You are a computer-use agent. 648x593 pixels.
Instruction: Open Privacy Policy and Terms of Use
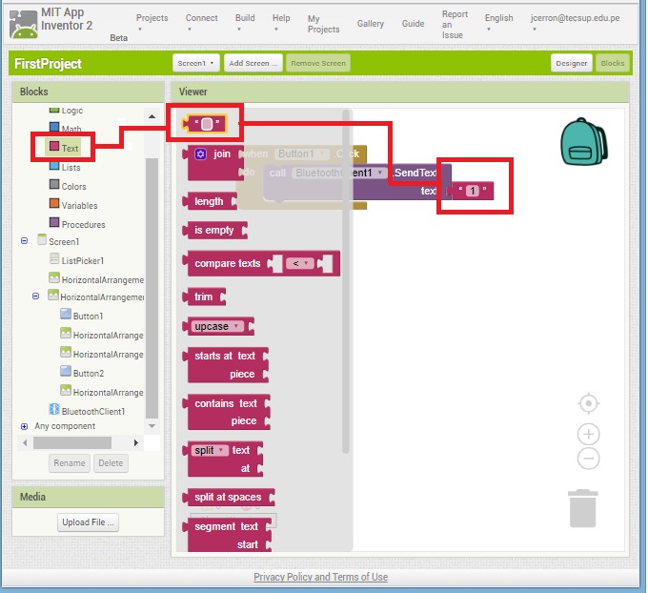tap(321, 577)
